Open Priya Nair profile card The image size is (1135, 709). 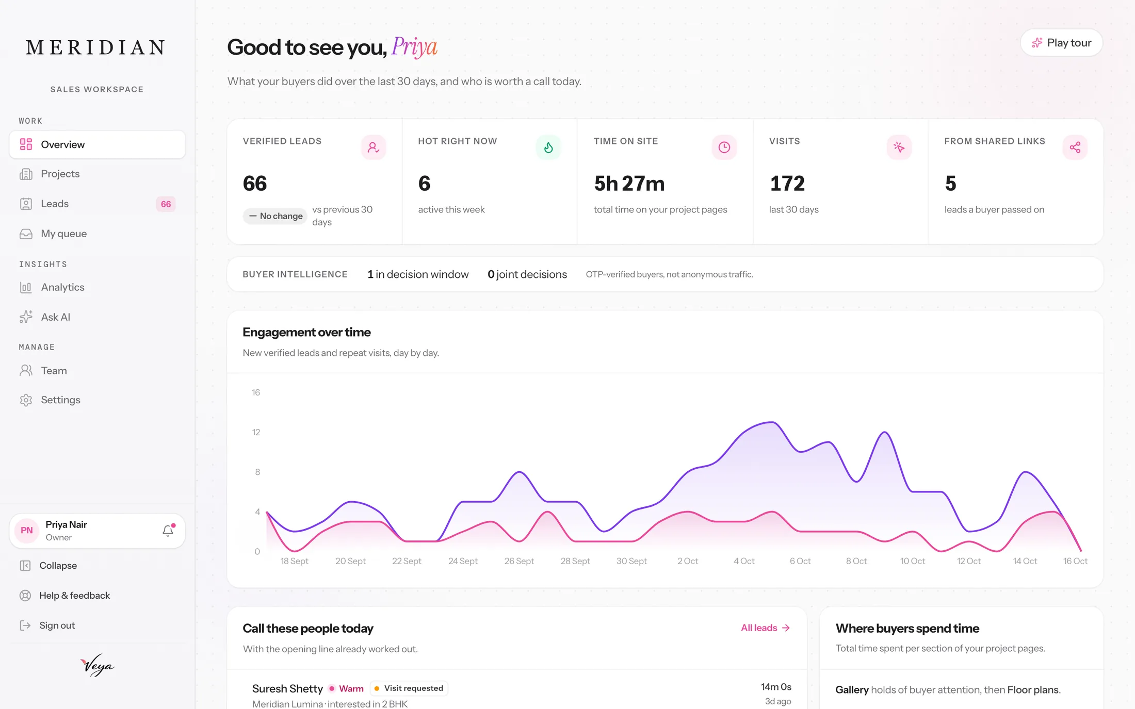pos(97,531)
